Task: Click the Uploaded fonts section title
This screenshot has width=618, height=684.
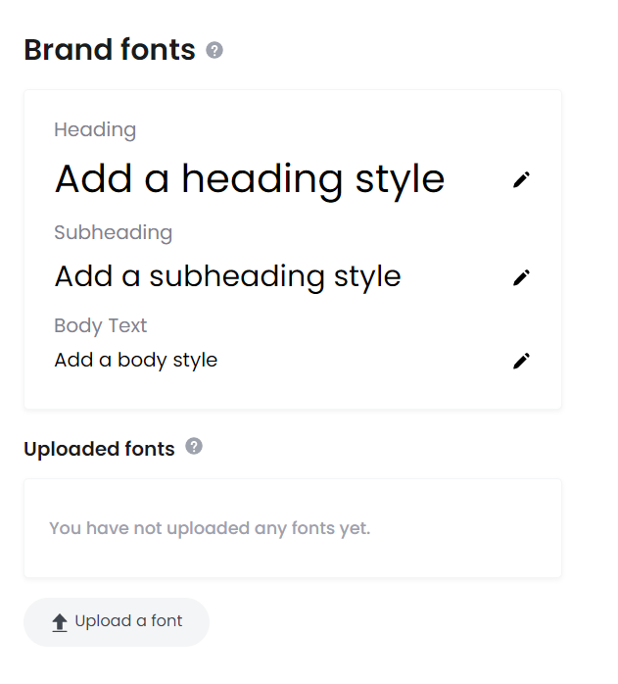Action: [100, 449]
